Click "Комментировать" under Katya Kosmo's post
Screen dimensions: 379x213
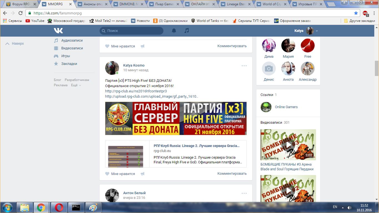pos(232,174)
